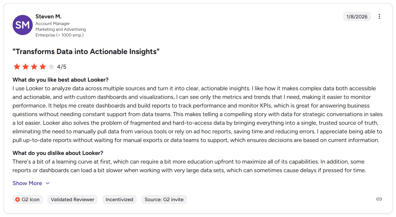Image resolution: width=396 pixels, height=217 pixels.
Task: Click the "What do you like best about Looker?" heading
Action: tap(60, 80)
